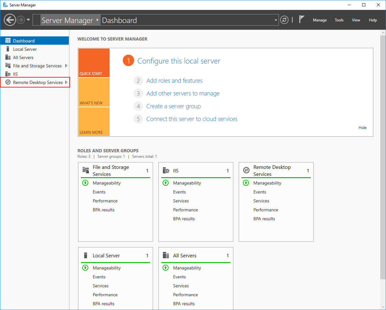Viewport: 386px width, 310px height.
Task: Click the IIS icon in the sidebar
Action: click(x=8, y=74)
